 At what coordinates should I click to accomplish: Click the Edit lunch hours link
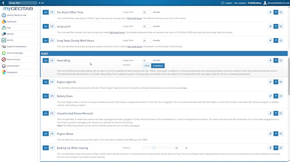pyautogui.click(x=117, y=32)
